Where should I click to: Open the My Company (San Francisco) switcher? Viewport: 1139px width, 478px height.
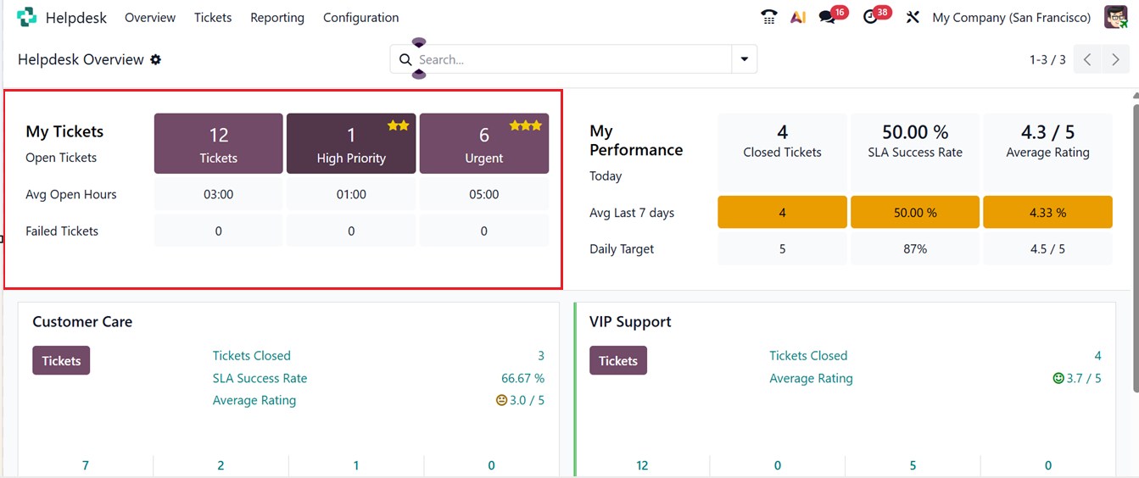click(x=1011, y=17)
